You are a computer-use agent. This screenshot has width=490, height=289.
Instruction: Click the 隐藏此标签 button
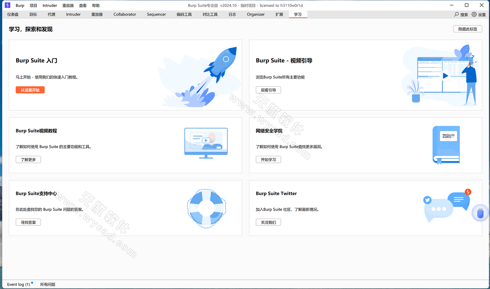pyautogui.click(x=468, y=29)
